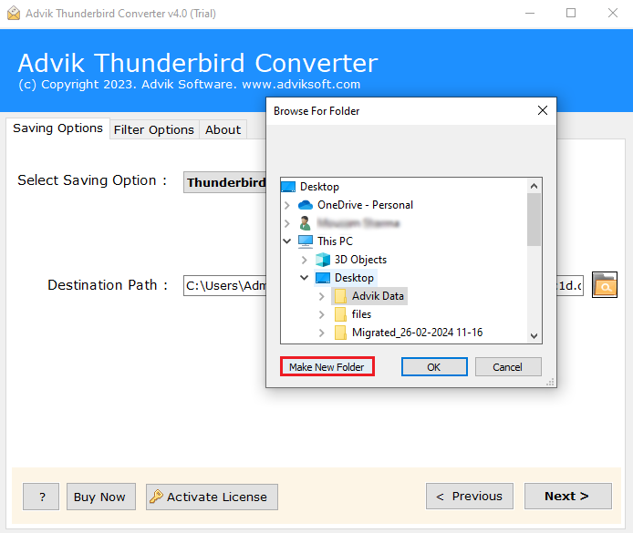Click the folder browse icon beside Destination Path
633x533 pixels.
tap(605, 284)
